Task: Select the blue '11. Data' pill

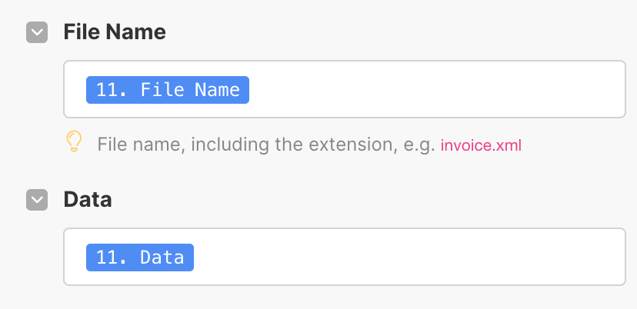Action: coord(140,257)
